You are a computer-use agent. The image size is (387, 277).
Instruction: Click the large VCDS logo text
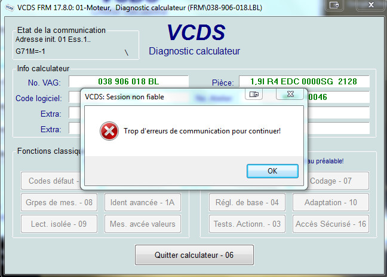[x=196, y=32]
